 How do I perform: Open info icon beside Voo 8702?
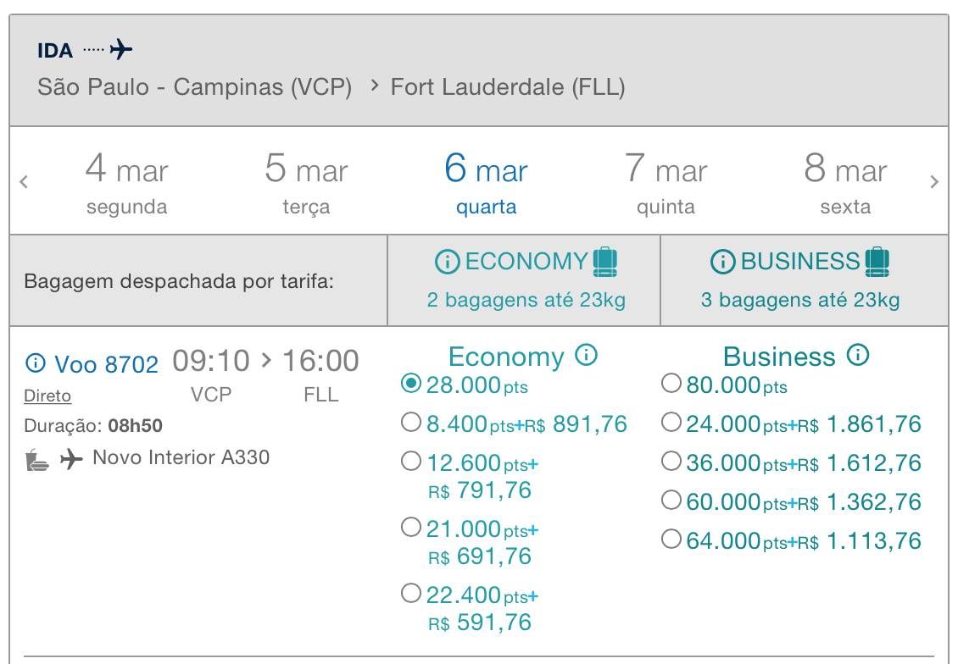click(x=36, y=363)
